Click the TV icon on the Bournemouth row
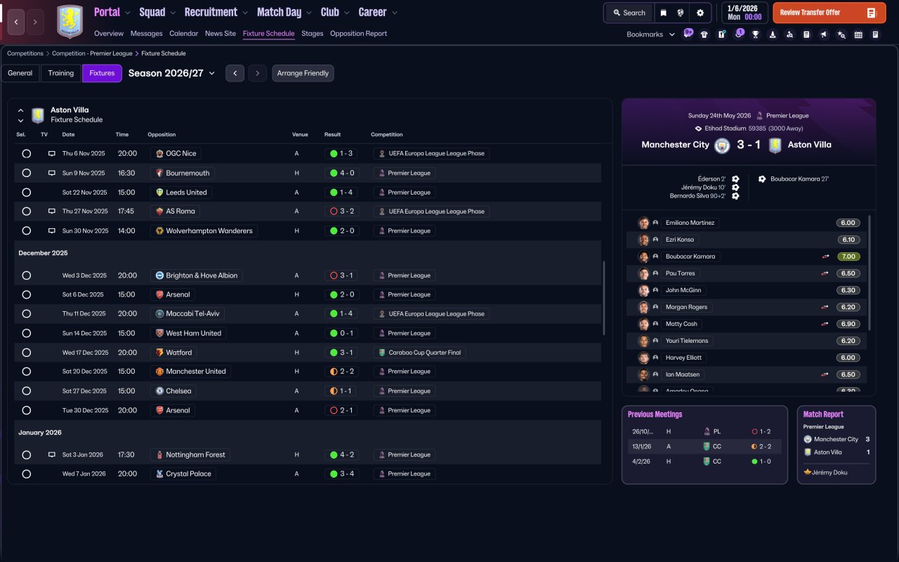This screenshot has height=562, width=899. (51, 173)
